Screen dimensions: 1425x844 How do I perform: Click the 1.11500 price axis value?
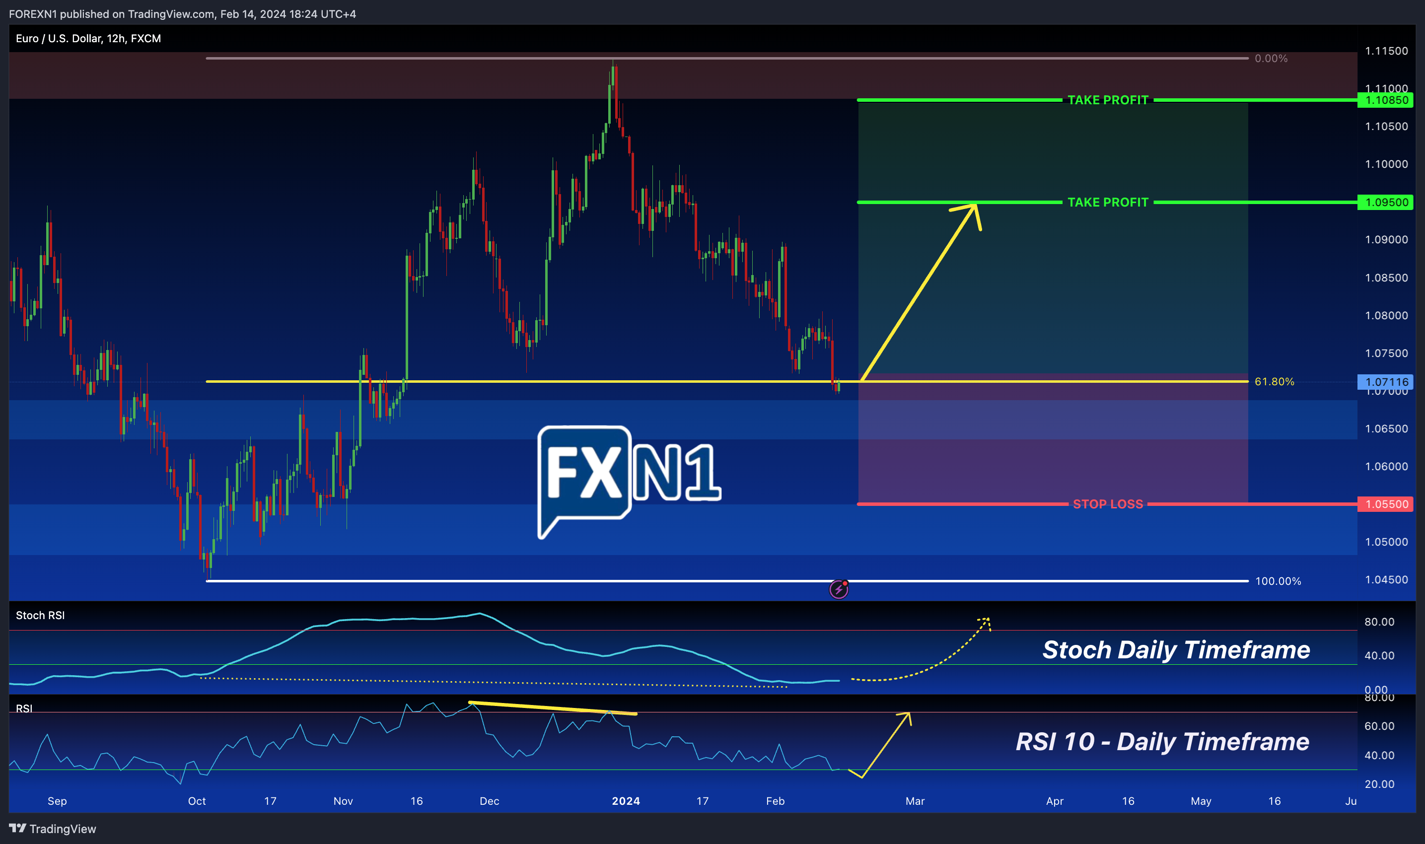pos(1386,51)
